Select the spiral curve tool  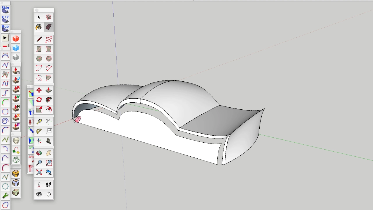pyautogui.click(x=5, y=121)
